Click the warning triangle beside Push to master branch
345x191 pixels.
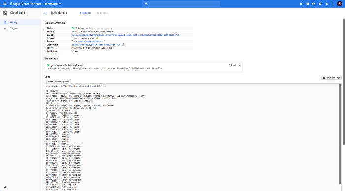pos(97,38)
